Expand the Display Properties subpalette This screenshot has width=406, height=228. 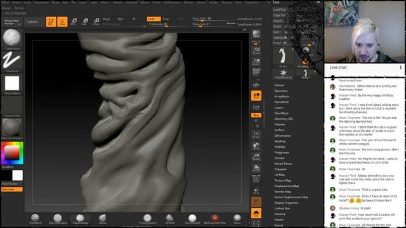[286, 203]
